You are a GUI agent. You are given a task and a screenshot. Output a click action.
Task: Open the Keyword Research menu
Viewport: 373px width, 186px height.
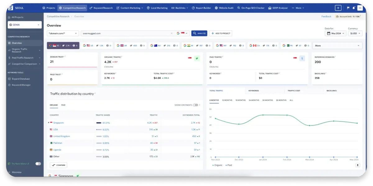pyautogui.click(x=101, y=8)
